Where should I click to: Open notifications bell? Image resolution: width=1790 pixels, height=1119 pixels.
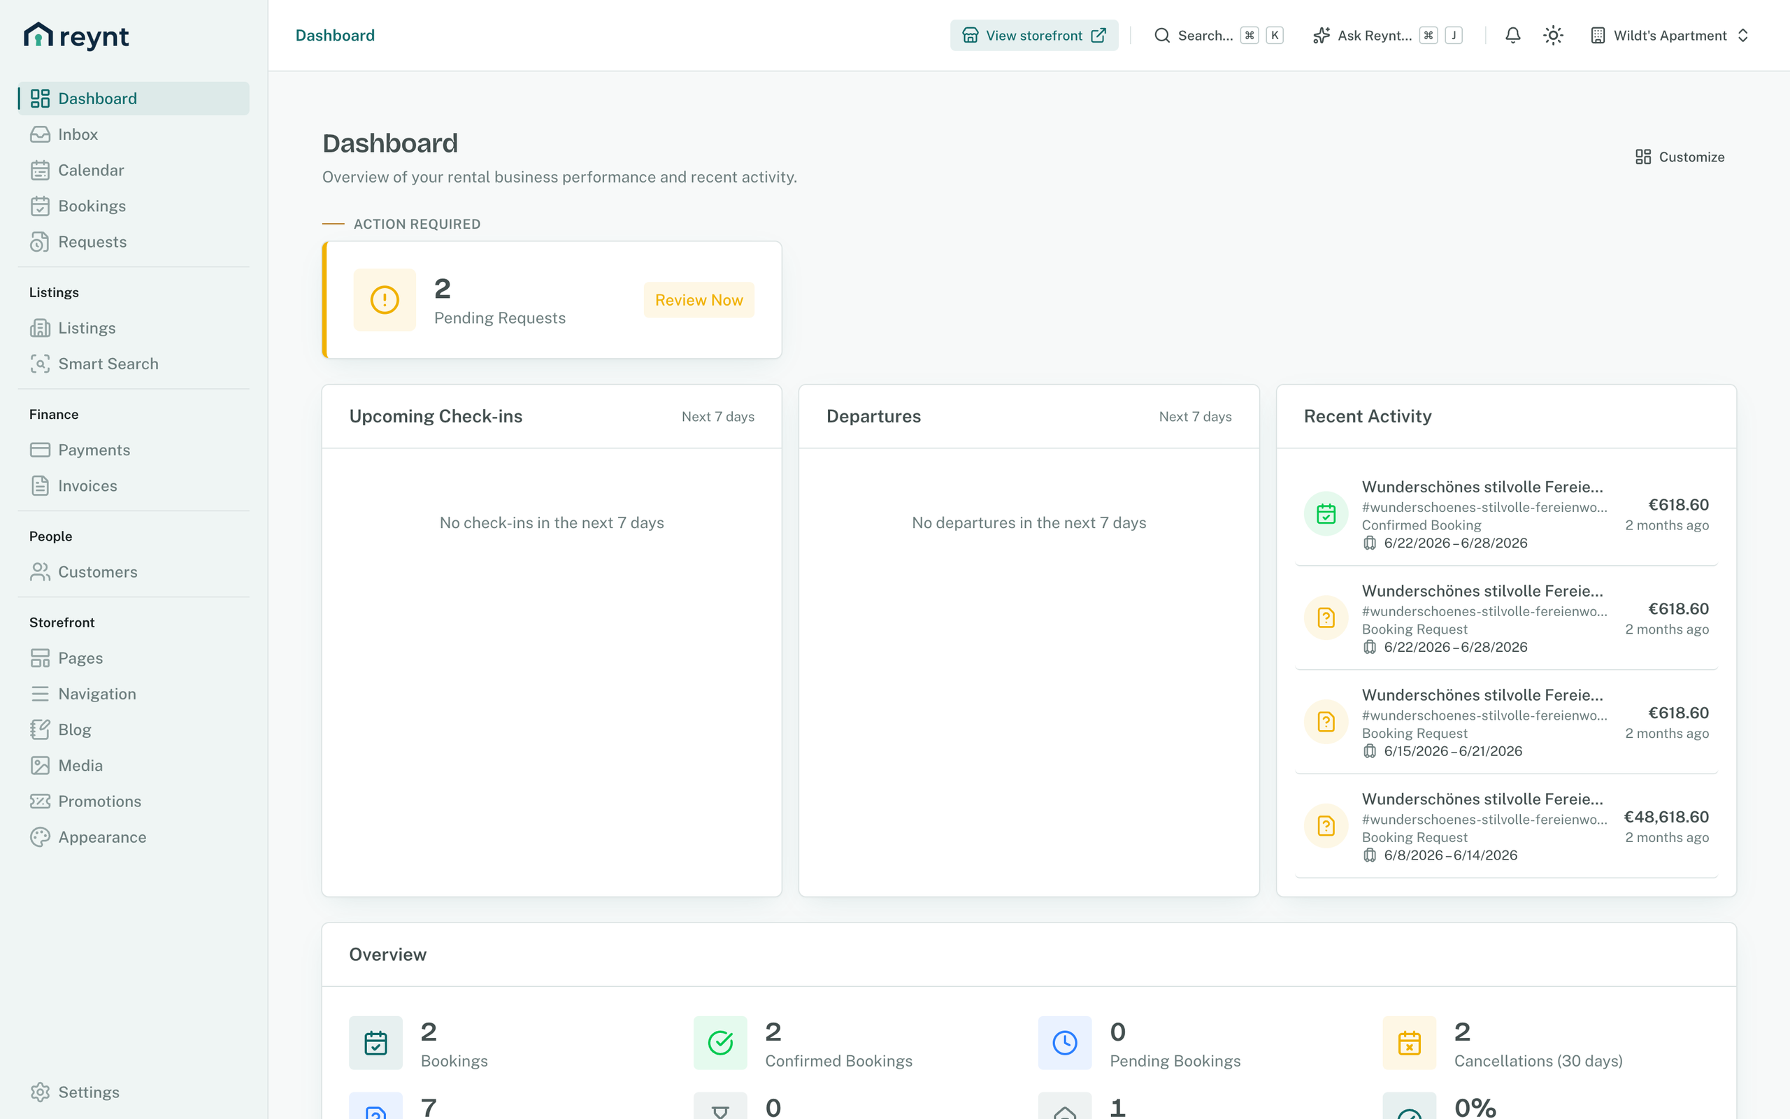(1512, 36)
